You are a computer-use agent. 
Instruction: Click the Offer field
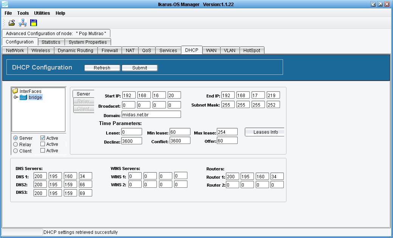click(227, 141)
